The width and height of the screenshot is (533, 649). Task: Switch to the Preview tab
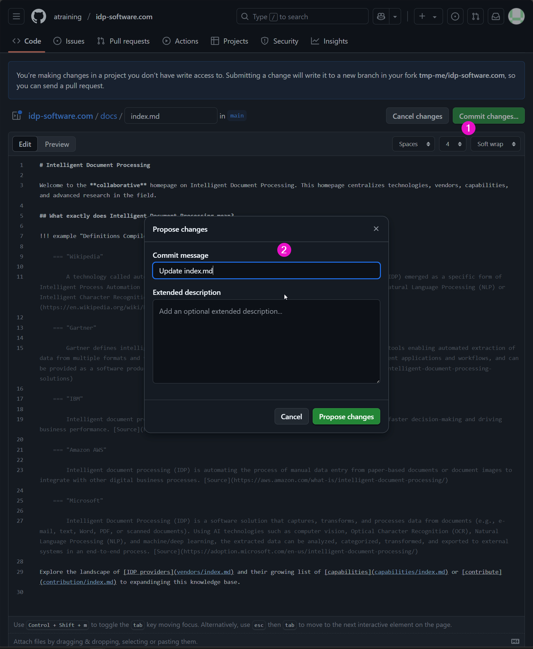coord(57,144)
